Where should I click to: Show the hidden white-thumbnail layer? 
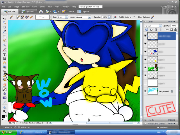pos(145,83)
